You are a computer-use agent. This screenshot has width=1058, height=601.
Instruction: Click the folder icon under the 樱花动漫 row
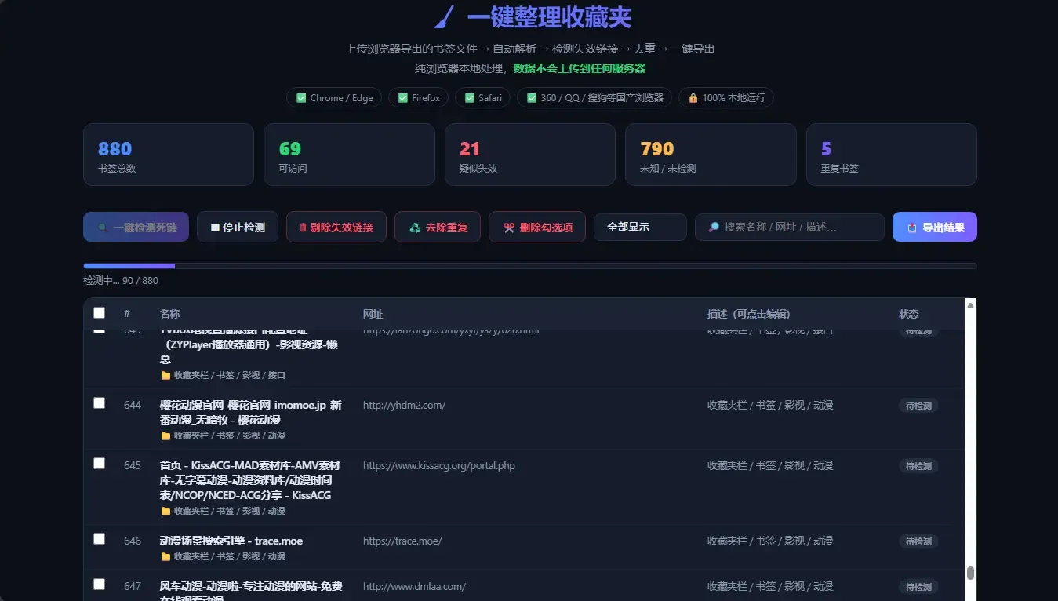[165, 435]
